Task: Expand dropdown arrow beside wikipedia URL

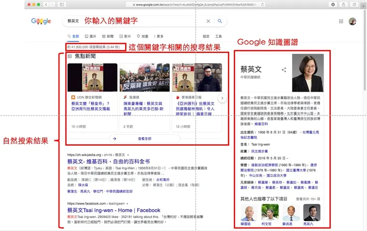Action: pos(128,155)
